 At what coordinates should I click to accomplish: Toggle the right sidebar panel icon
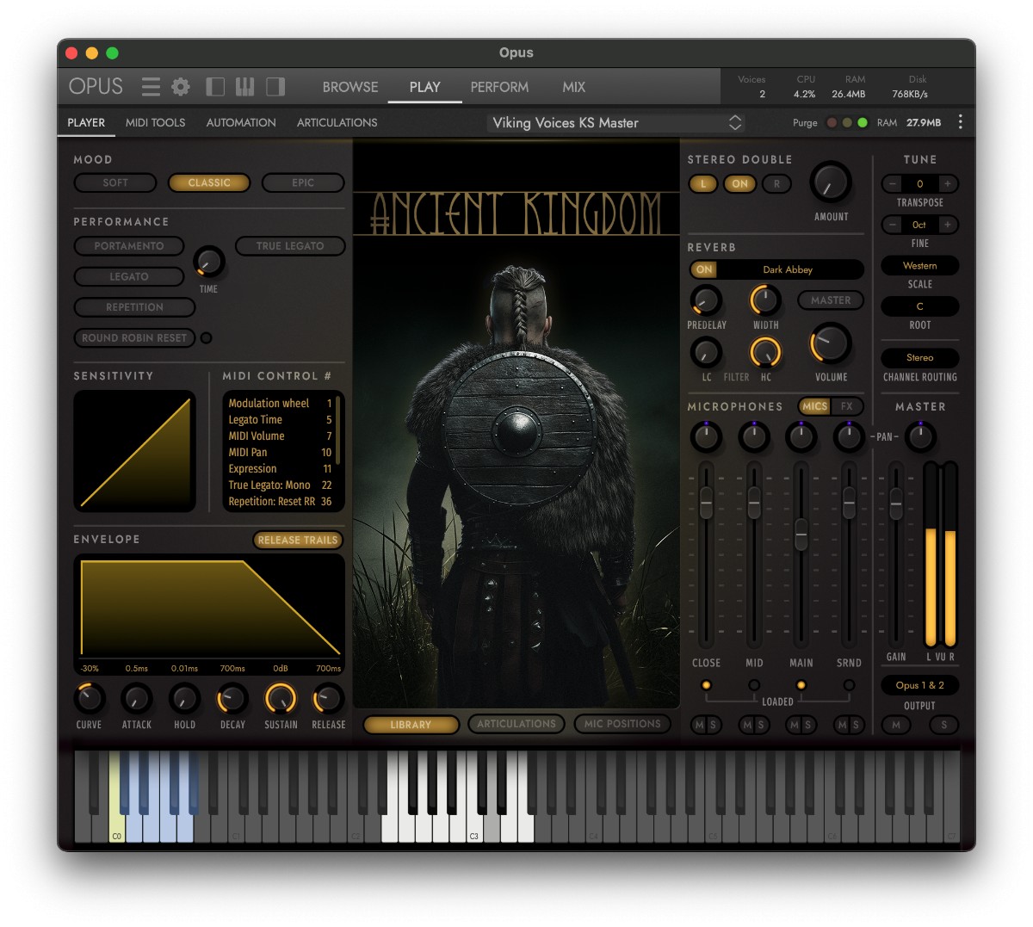(x=275, y=87)
